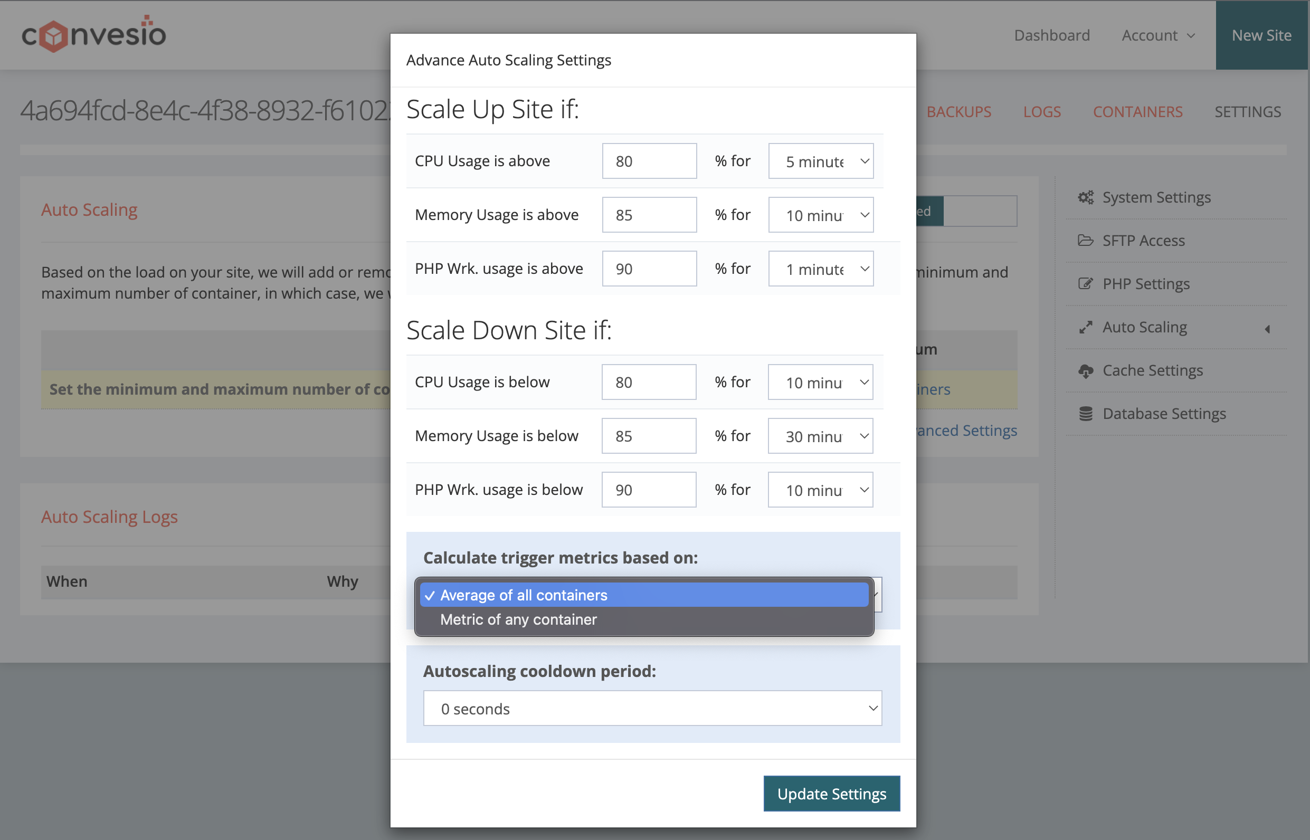Click the System Settings gears icon
Screen dimensions: 1310x840
tap(1085, 197)
